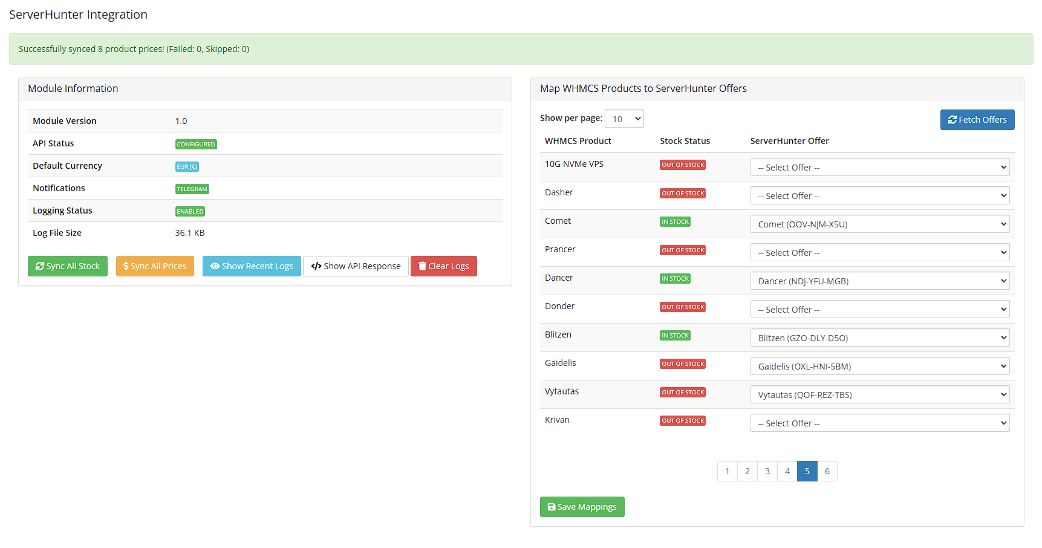The width and height of the screenshot is (1042, 548).
Task: Go to pagination page 3
Action: [x=767, y=471]
